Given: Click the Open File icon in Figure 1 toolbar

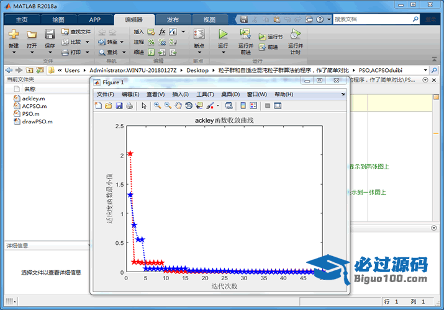Looking at the screenshot, I should (109, 105).
